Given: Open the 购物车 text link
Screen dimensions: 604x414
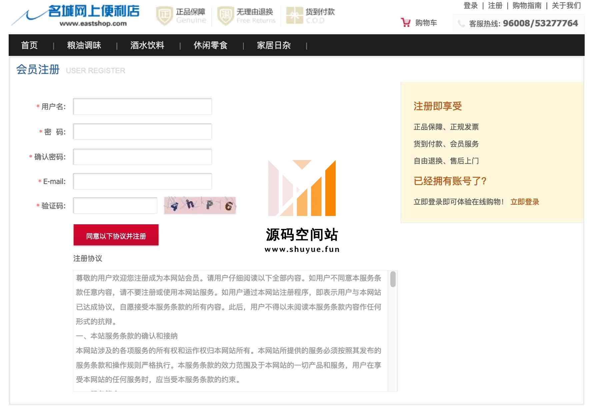Looking at the screenshot, I should tap(426, 23).
